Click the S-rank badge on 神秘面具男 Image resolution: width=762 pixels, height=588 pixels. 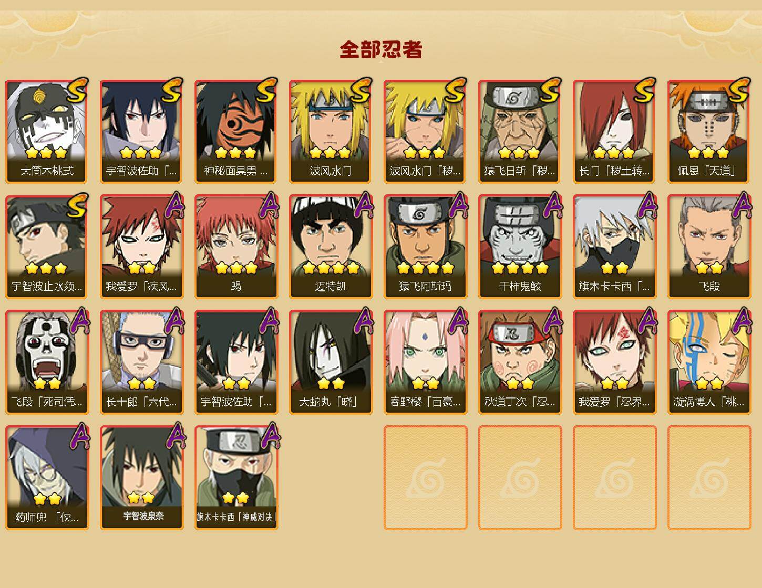[x=266, y=90]
